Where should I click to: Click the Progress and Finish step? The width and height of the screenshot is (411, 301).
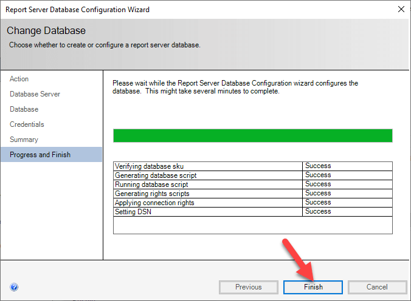[40, 155]
